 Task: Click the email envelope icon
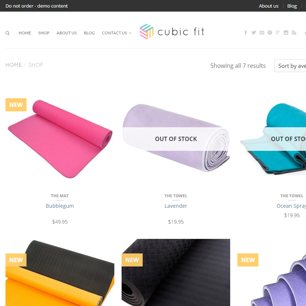(x=262, y=32)
